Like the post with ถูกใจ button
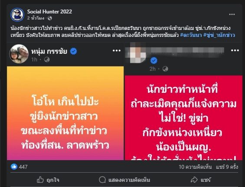Viewport: 245px width, 187px height. (48, 180)
